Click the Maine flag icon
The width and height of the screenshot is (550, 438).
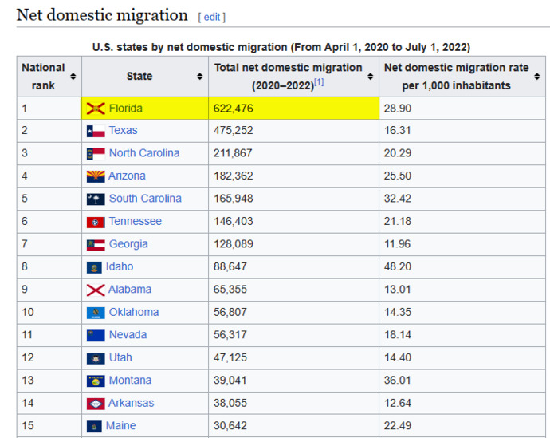(94, 426)
